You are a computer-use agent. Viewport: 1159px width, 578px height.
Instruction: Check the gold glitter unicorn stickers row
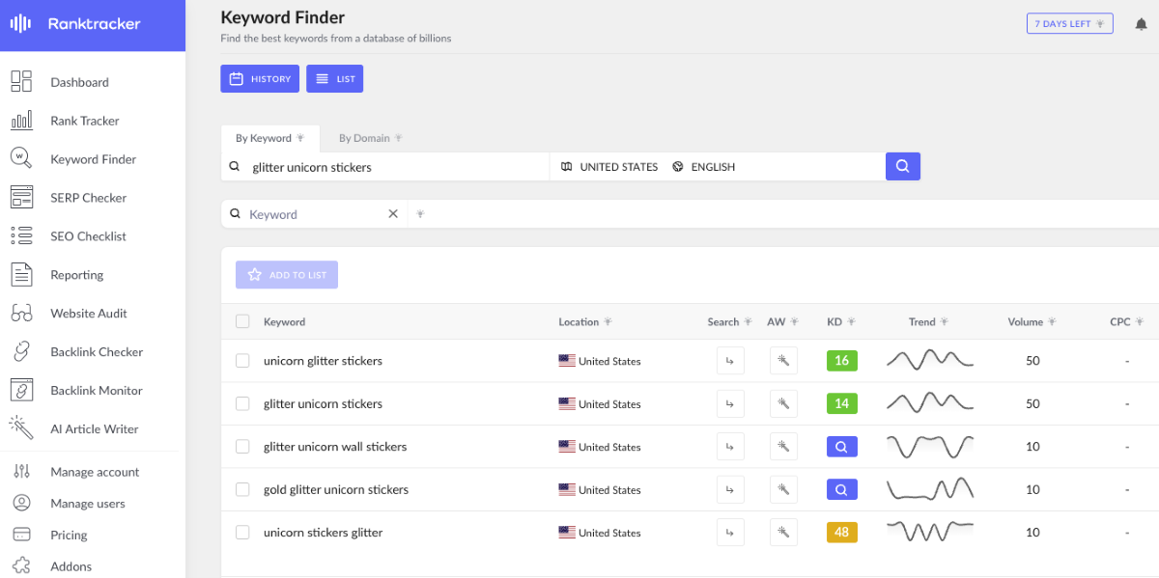click(242, 489)
